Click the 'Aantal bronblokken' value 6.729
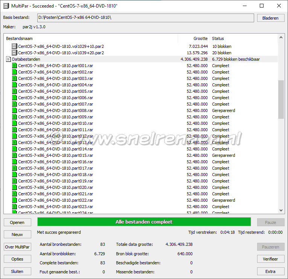Image resolution: width=288 pixels, height=279 pixels. point(99,254)
